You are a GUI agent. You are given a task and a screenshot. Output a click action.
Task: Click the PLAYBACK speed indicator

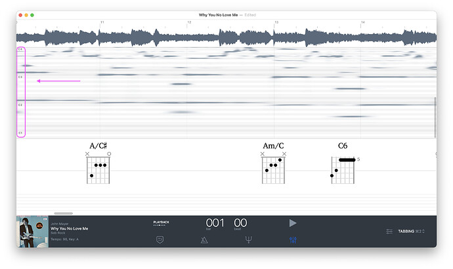[x=162, y=223]
